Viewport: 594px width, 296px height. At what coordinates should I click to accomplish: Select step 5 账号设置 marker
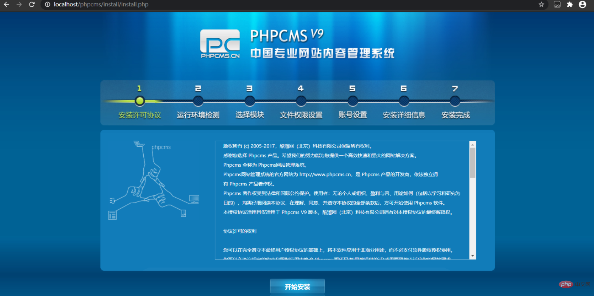pyautogui.click(x=352, y=101)
